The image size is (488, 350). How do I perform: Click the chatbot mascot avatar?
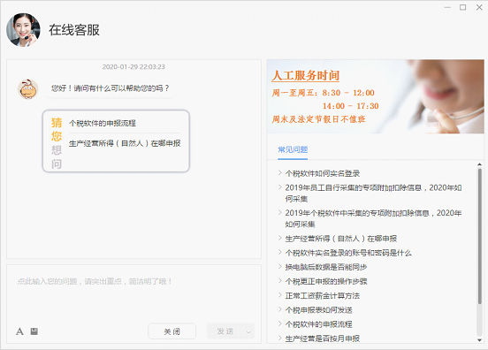pos(27,89)
